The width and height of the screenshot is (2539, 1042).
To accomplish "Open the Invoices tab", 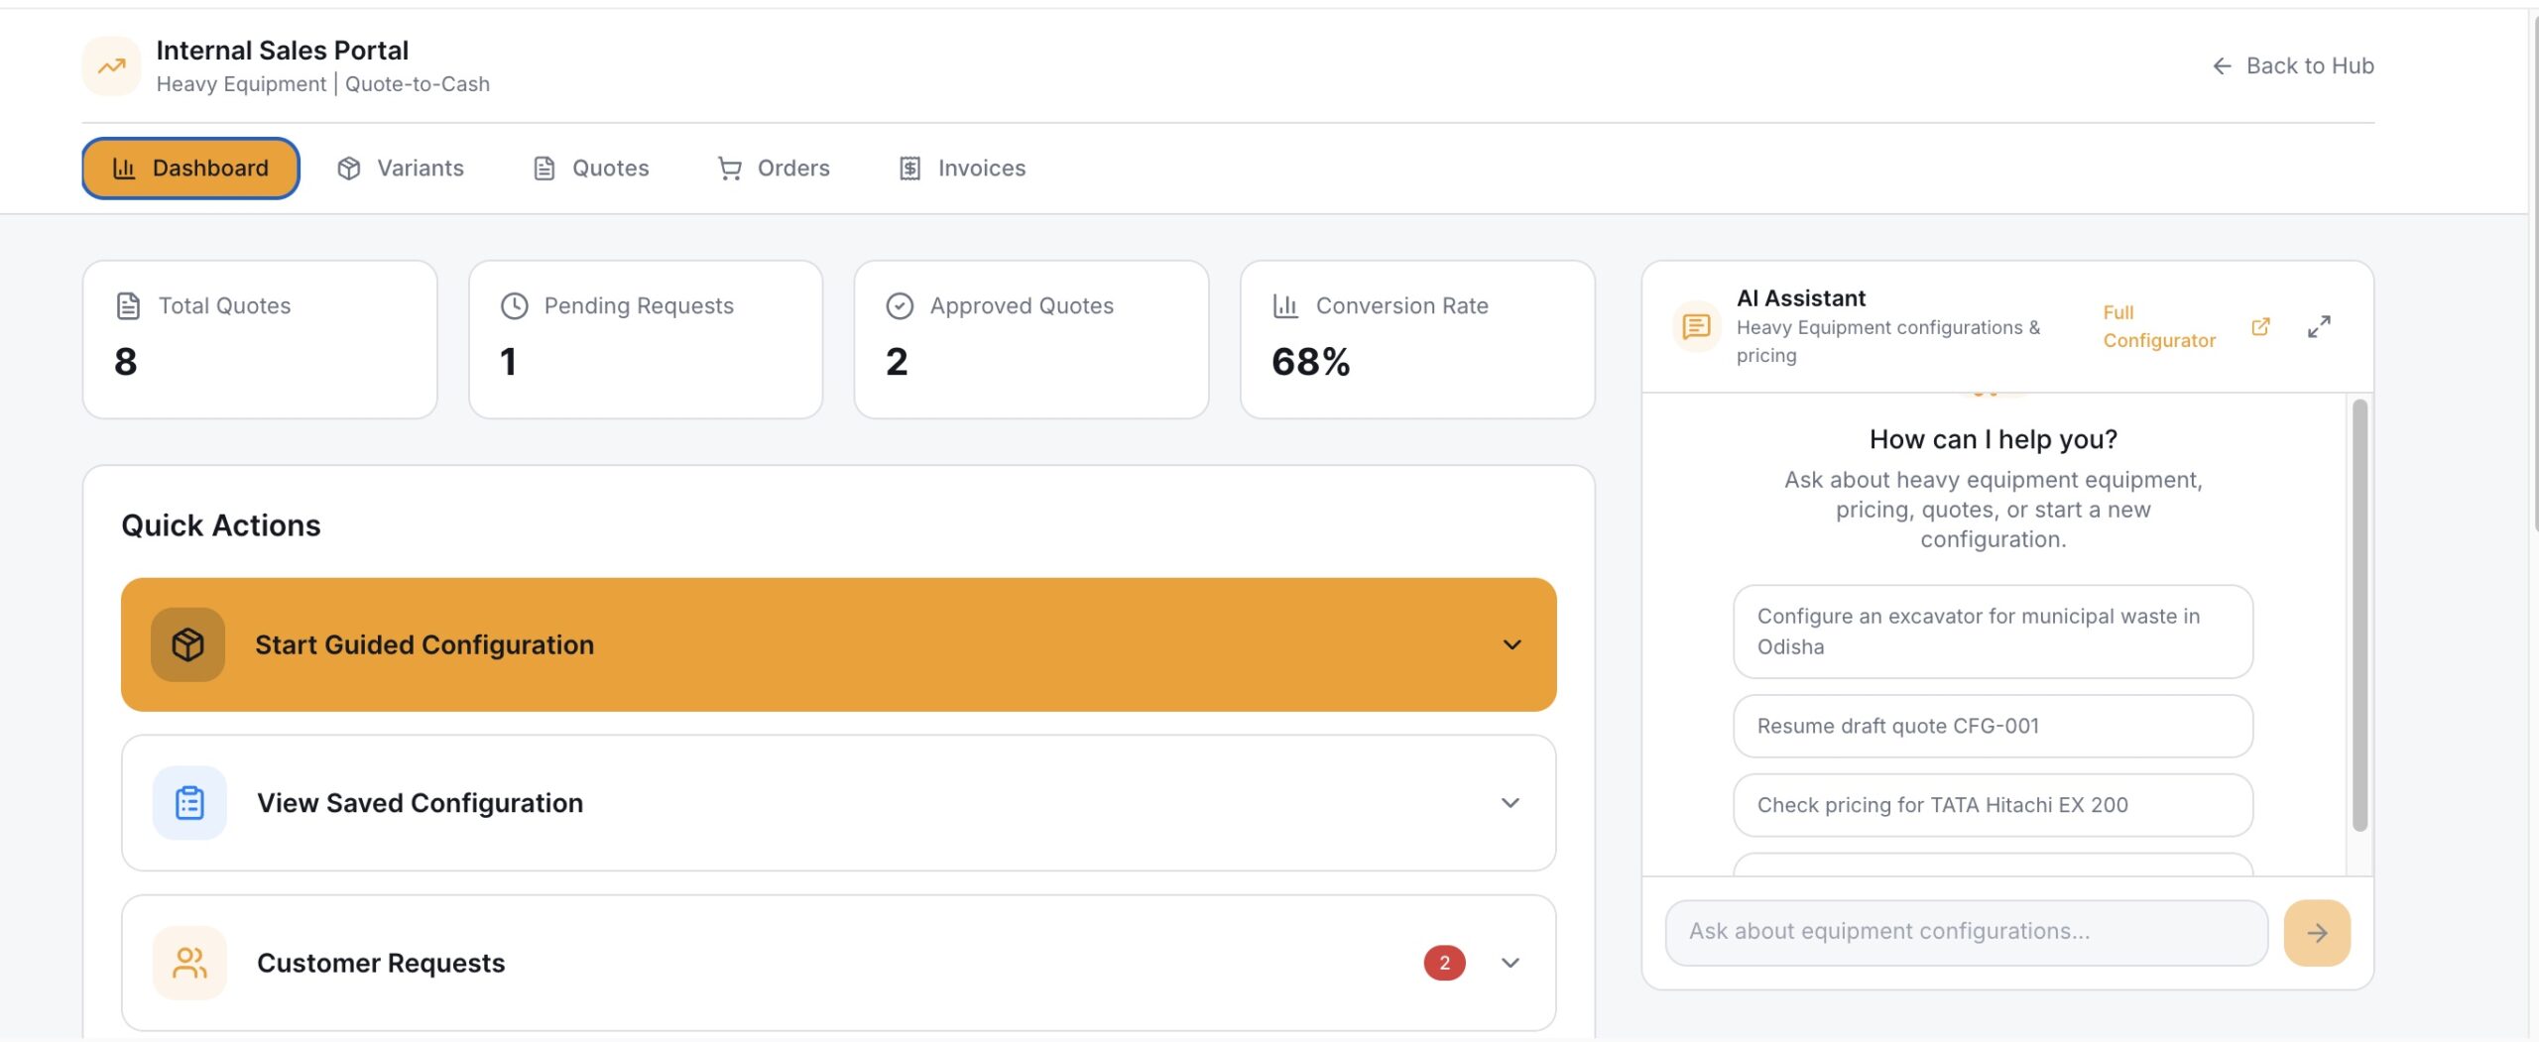I will [960, 168].
